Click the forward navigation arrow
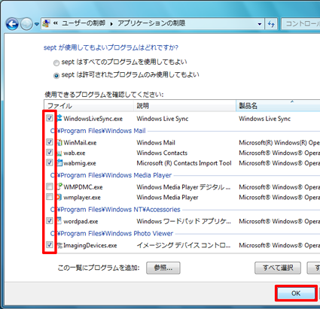This screenshot has height=309, width=320. (x=26, y=24)
